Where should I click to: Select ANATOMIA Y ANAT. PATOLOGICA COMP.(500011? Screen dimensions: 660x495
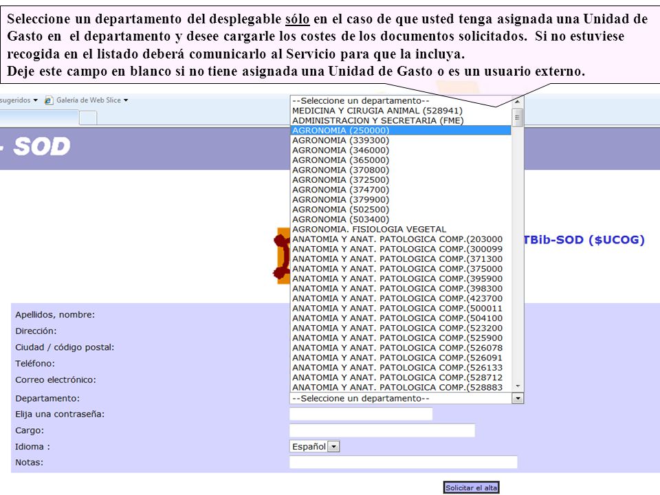pyautogui.click(x=401, y=309)
